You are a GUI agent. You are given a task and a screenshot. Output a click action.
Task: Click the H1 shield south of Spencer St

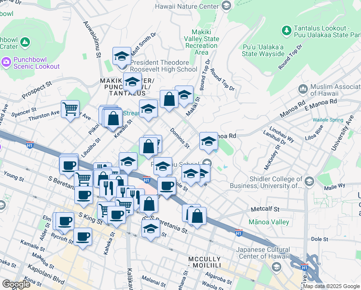[x=30, y=145]
